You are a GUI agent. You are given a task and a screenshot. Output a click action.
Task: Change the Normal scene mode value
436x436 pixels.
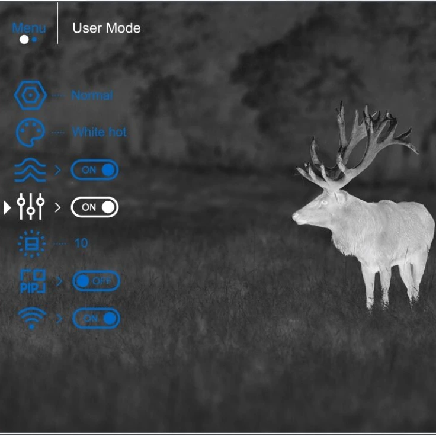(92, 95)
